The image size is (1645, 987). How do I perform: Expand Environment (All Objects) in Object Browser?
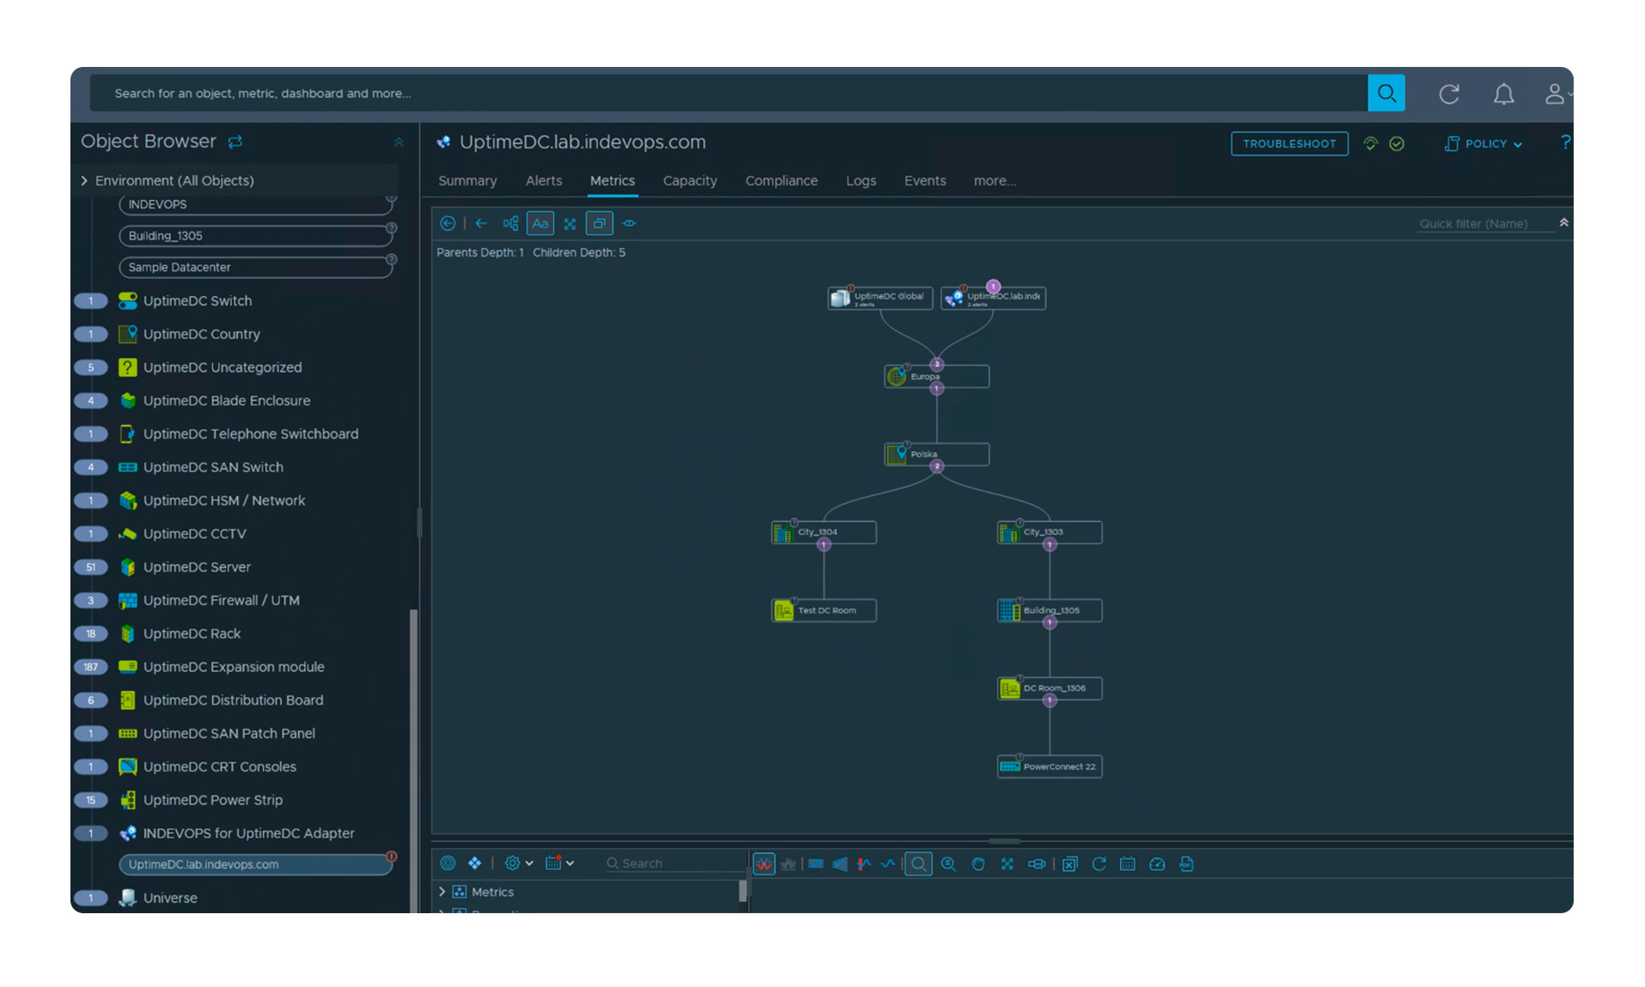pos(84,180)
